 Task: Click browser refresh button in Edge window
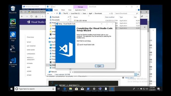32,17
